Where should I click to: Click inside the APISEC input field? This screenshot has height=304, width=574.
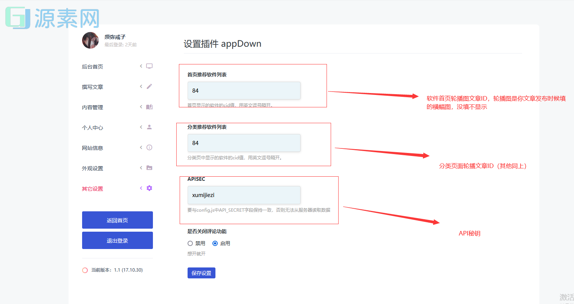[244, 195]
